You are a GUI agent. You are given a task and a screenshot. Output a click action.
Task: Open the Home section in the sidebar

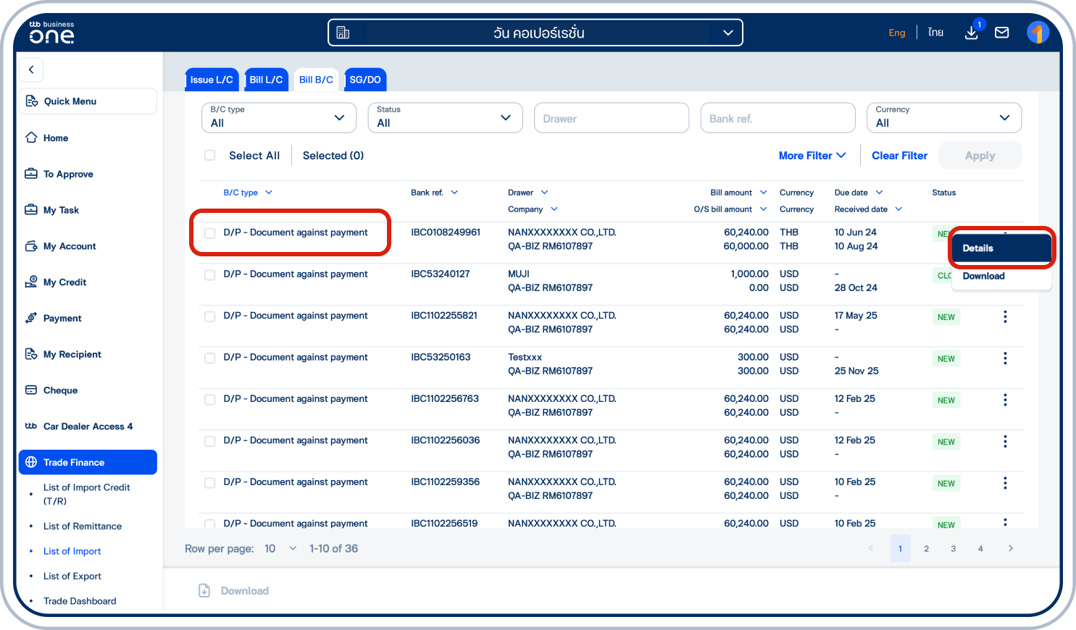click(x=56, y=138)
